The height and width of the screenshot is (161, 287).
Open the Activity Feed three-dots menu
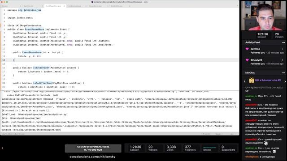[x=283, y=42]
